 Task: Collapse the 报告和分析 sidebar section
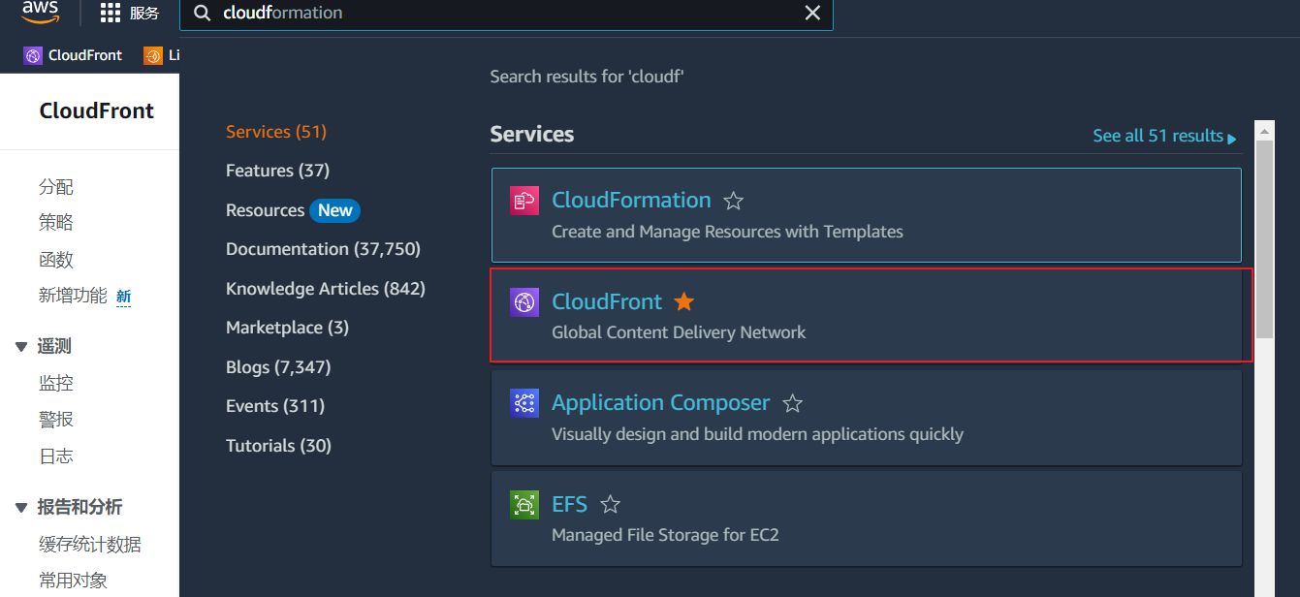21,508
